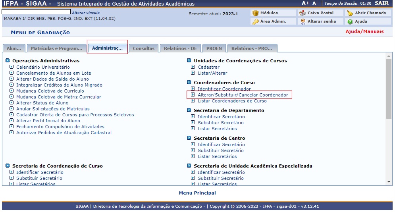The height and width of the screenshot is (212, 395).
Task: Click the green Ajuda question icon
Action: point(350,22)
